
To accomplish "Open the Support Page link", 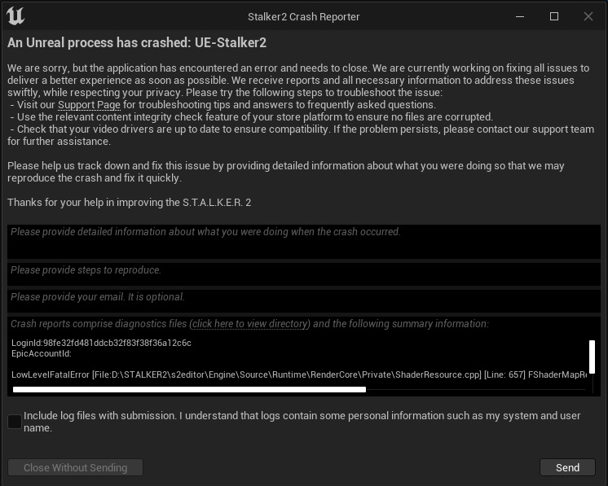I will pos(89,105).
